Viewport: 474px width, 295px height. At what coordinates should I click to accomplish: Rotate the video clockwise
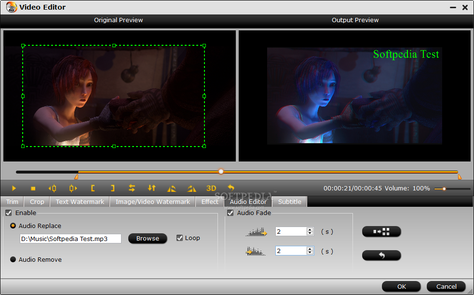coord(191,188)
